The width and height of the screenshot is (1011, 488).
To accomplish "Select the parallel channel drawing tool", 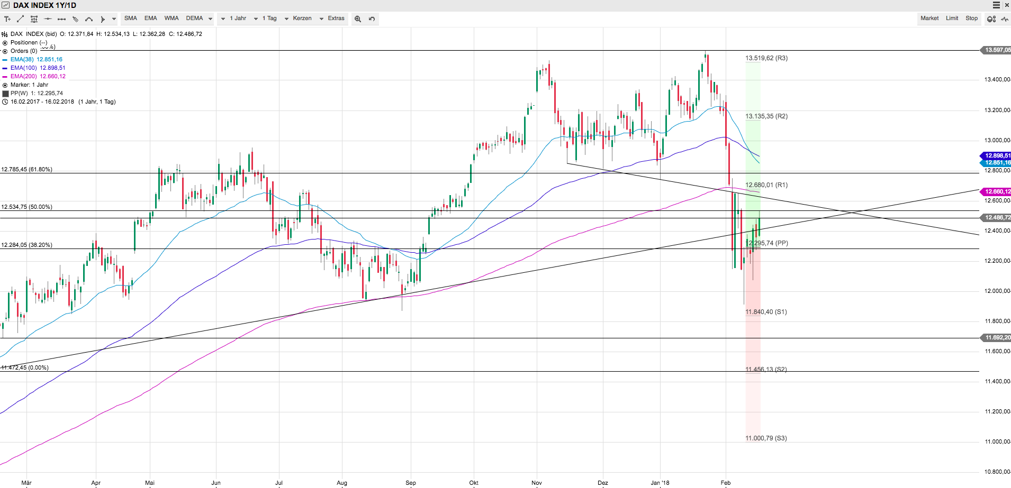I will pyautogui.click(x=75, y=19).
